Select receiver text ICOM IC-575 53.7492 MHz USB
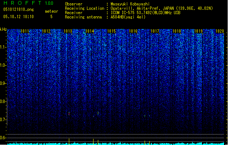The image size is (228, 145). click(x=145, y=13)
